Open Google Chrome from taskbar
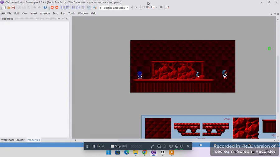 (x=145, y=152)
